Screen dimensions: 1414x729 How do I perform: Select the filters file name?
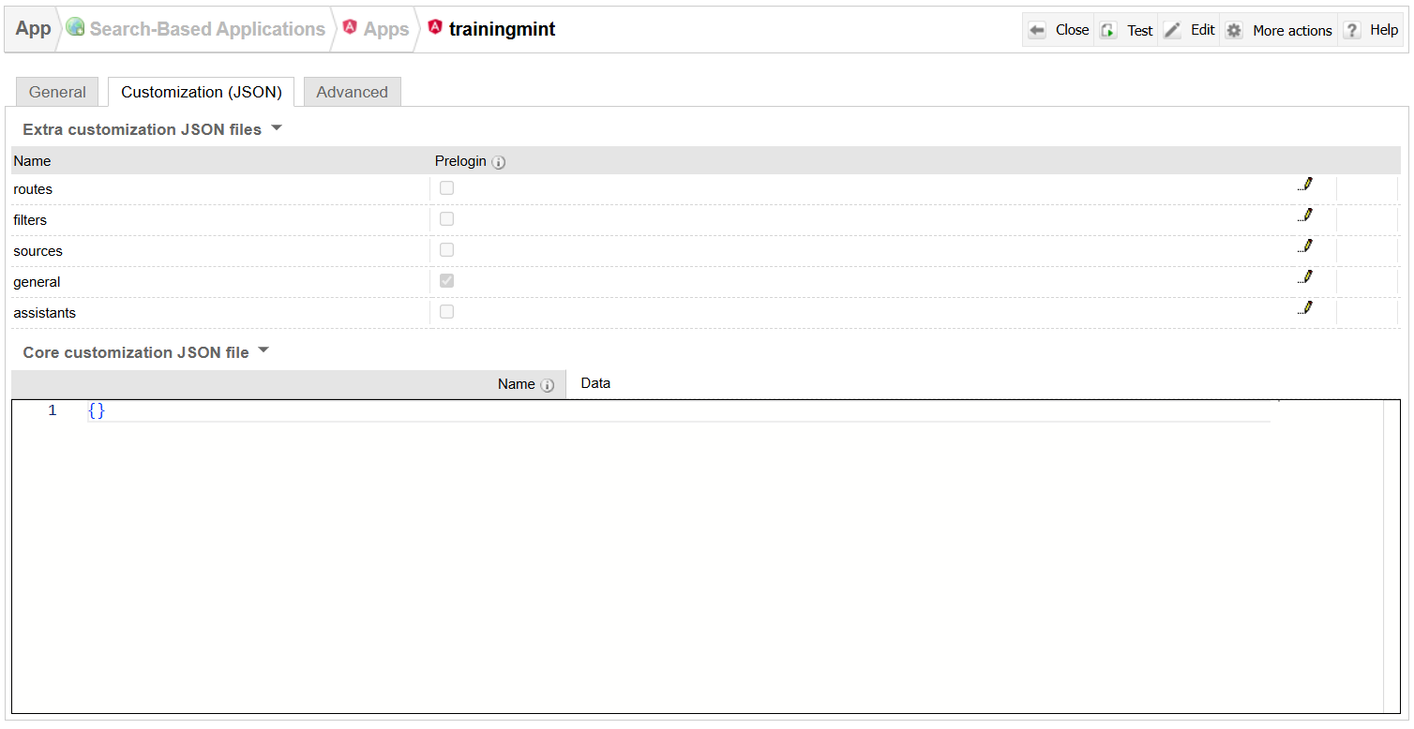coord(30,220)
